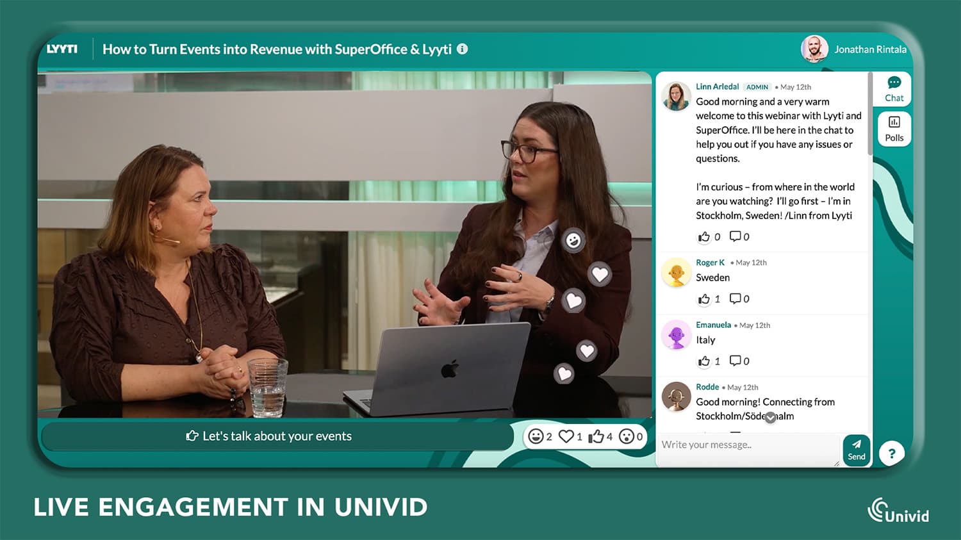Click the Roger K name

tap(710, 263)
